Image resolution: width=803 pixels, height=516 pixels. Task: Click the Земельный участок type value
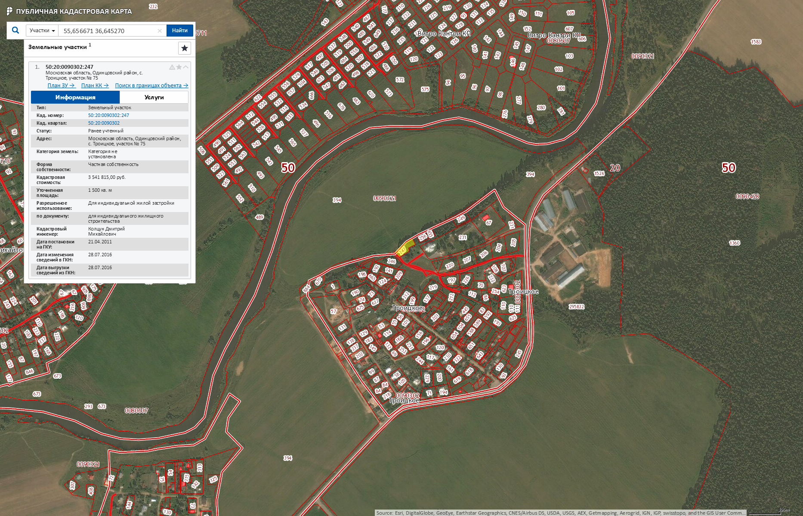pyautogui.click(x=110, y=107)
